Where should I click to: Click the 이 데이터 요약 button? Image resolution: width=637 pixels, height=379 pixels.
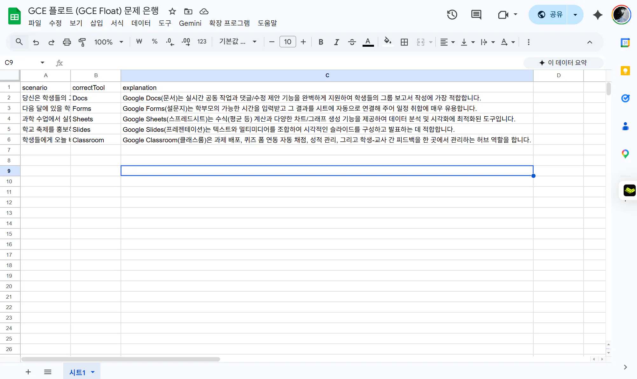click(x=563, y=63)
